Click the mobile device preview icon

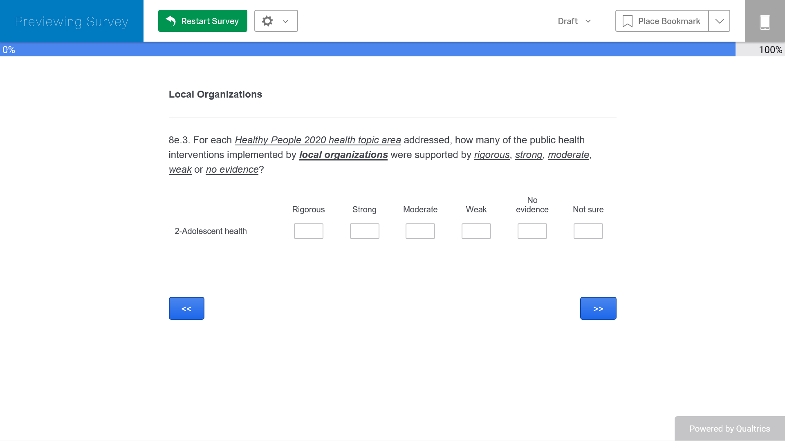point(765,22)
